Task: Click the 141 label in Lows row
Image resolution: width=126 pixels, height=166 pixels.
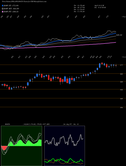Action: coord(19,57)
